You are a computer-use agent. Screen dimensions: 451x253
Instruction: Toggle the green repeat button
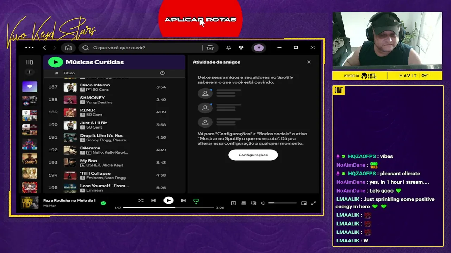pyautogui.click(x=196, y=201)
